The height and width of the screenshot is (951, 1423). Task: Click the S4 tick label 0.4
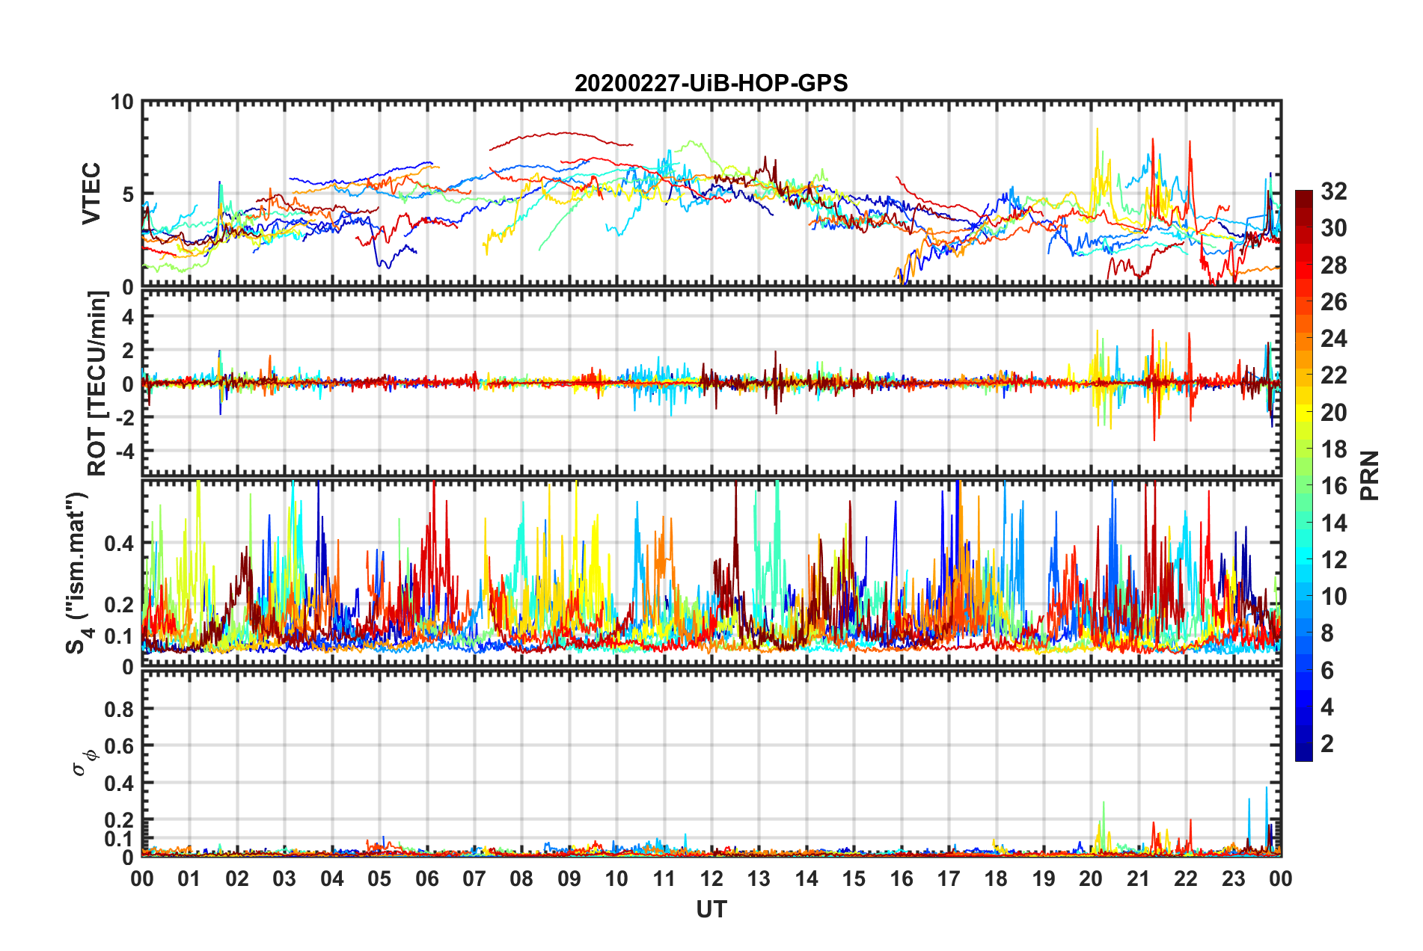[x=120, y=544]
